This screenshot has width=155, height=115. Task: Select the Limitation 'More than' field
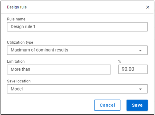59,70
